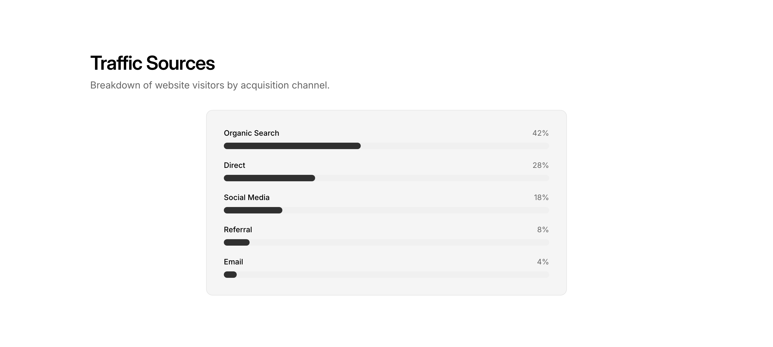
Task: Click the 4% value for Email
Action: tap(542, 262)
